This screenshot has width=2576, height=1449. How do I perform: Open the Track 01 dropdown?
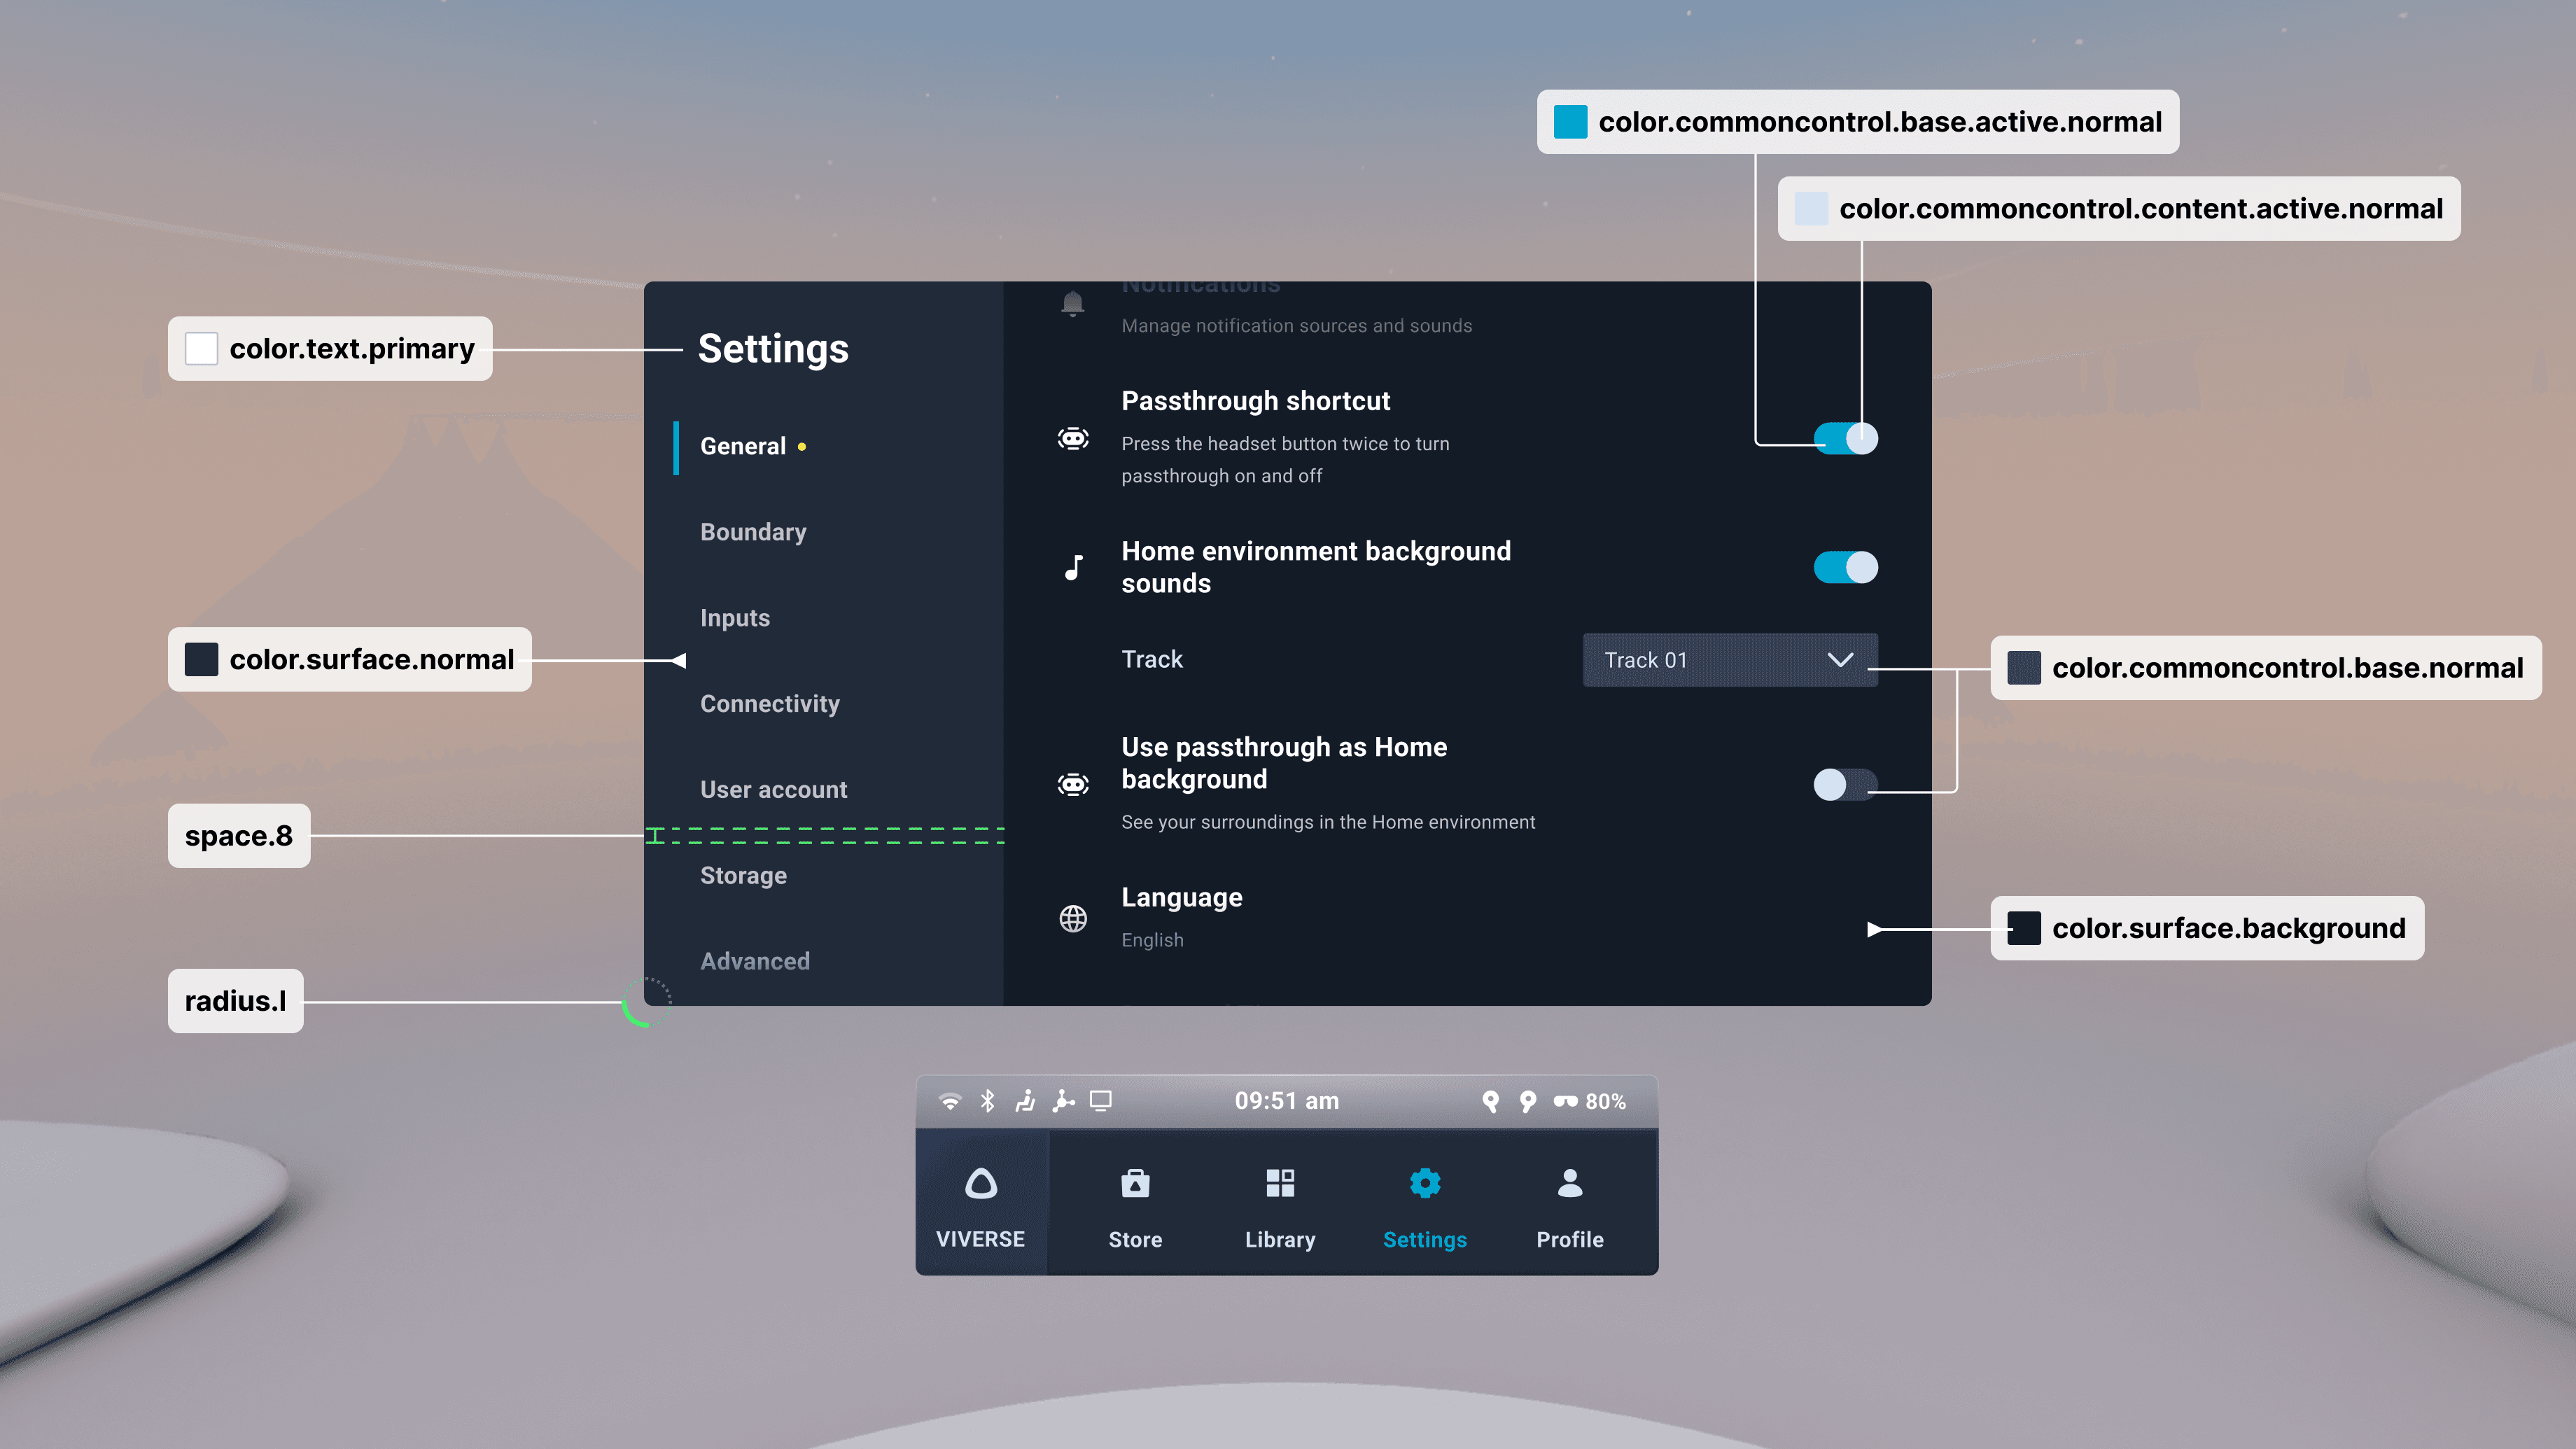point(1730,660)
